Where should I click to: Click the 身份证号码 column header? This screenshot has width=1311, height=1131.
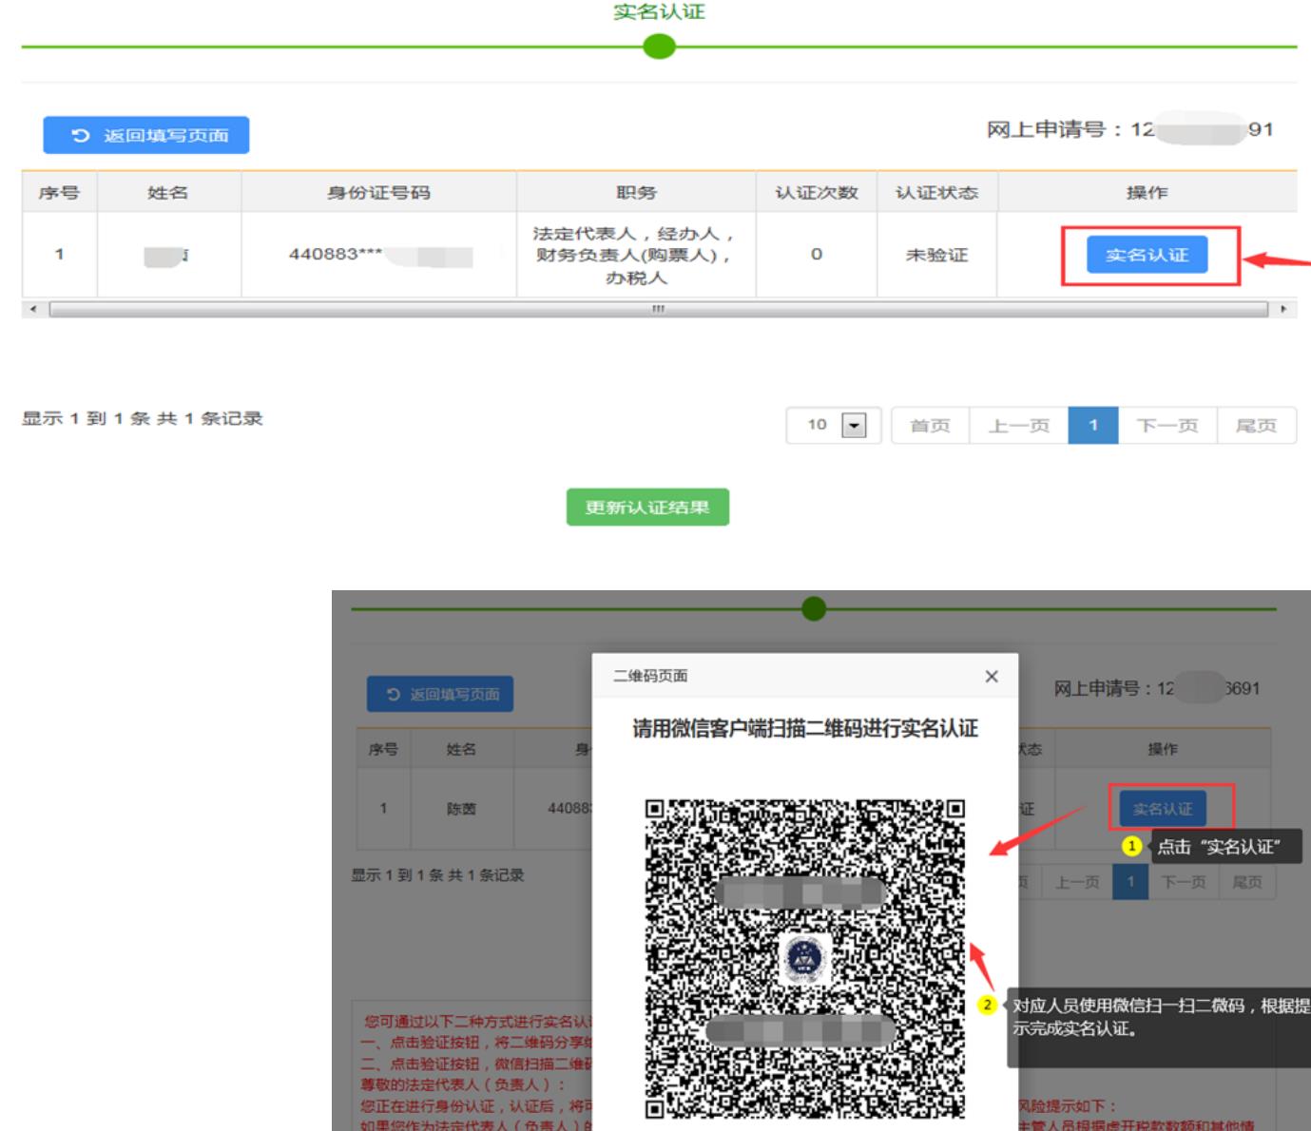378,192
